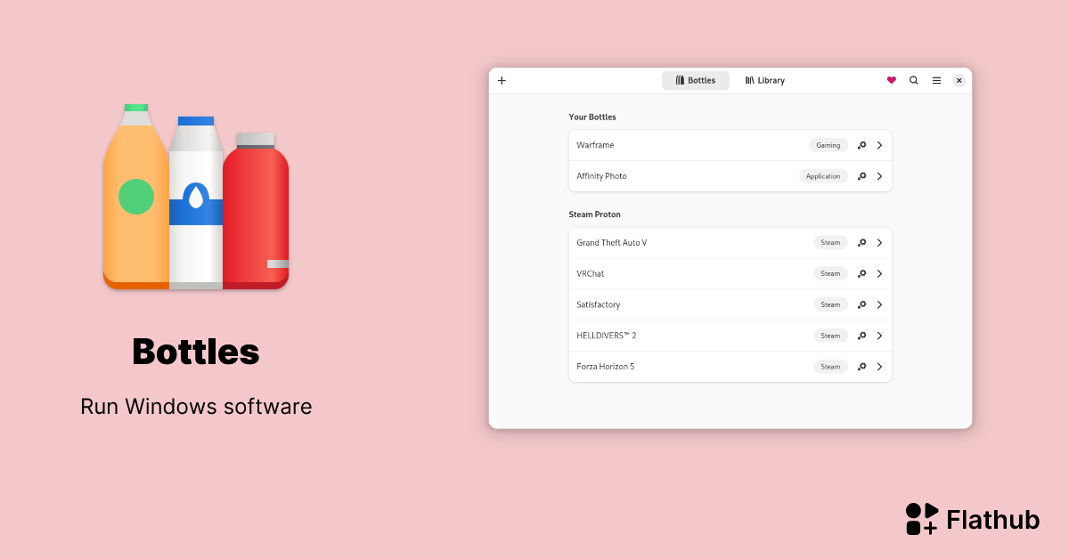Expand the Grand Theft Auto V row chevron
Viewport: 1069px width, 559px height.
(x=879, y=242)
